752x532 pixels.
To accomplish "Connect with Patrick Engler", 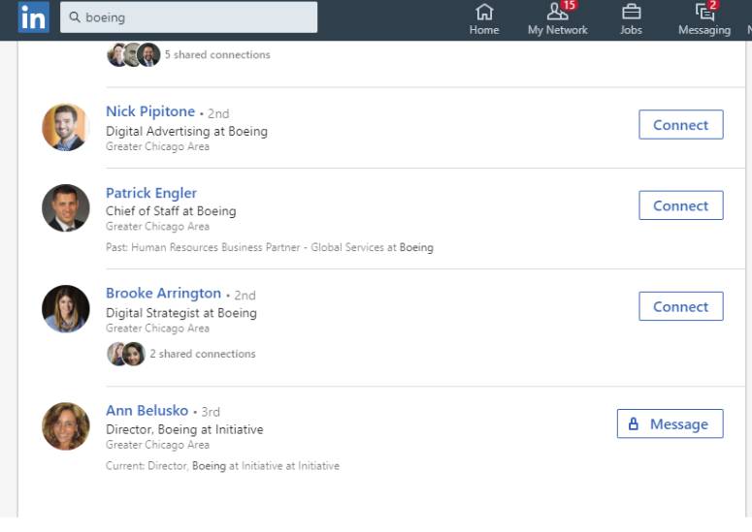I will tap(681, 205).
